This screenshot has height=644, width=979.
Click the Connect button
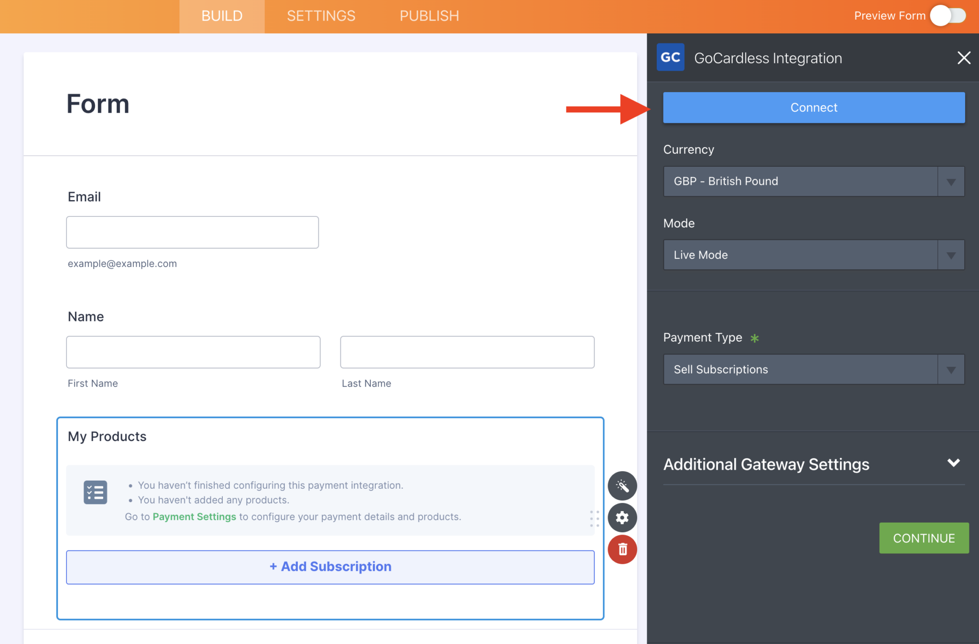pos(813,107)
